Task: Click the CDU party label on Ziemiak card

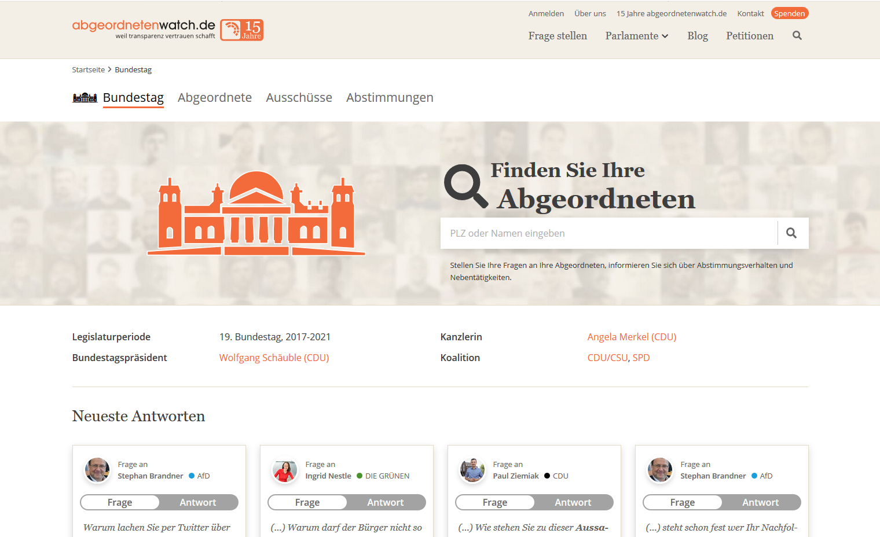Action: [x=560, y=476]
